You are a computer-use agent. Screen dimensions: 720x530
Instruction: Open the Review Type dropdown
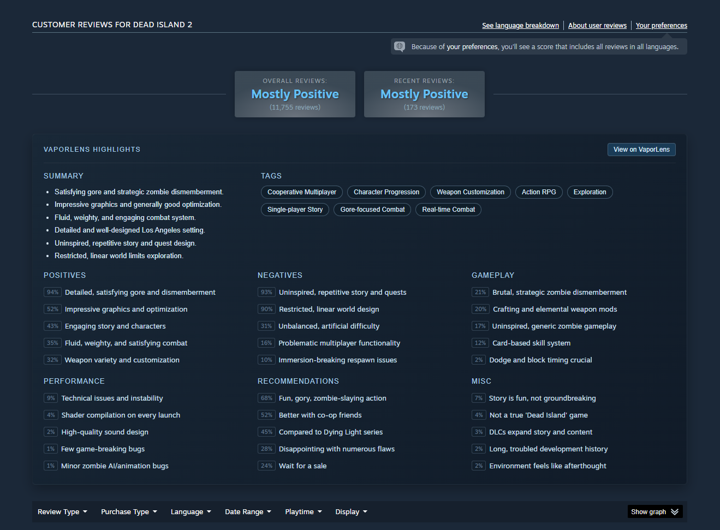[x=62, y=512]
